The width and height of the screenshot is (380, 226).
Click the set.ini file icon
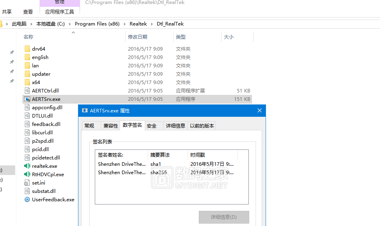pos(27,183)
